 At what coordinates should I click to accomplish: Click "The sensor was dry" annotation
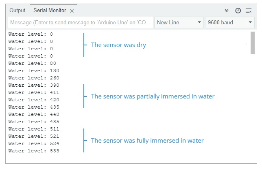click(118, 45)
